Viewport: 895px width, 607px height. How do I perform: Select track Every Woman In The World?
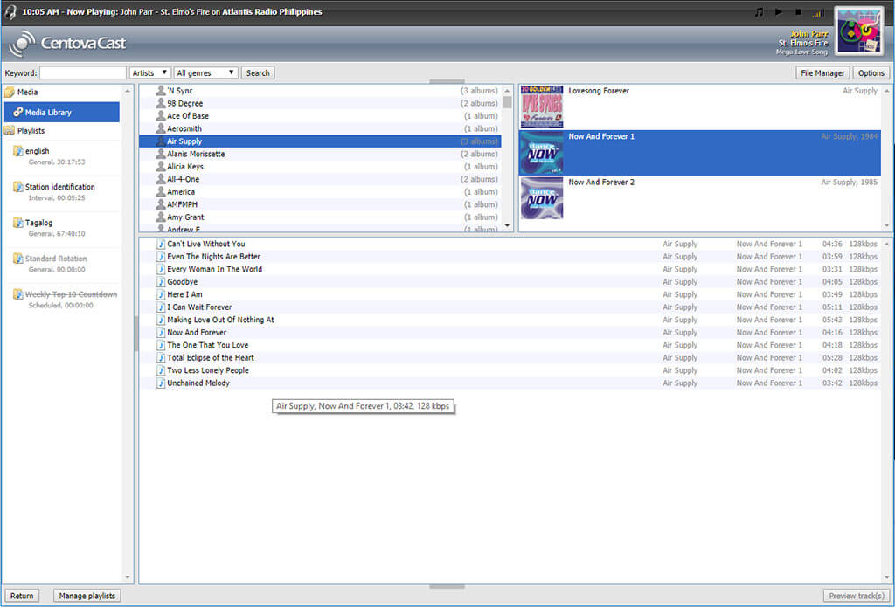(510, 269)
